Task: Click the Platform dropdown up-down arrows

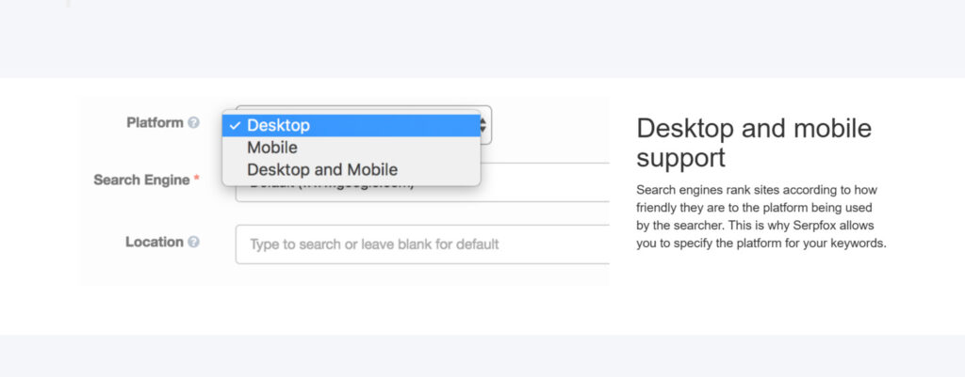Action: 483,124
